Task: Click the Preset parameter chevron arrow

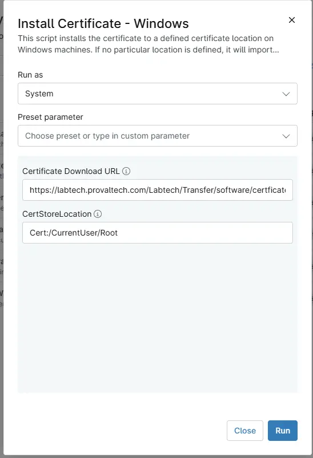Action: click(286, 136)
